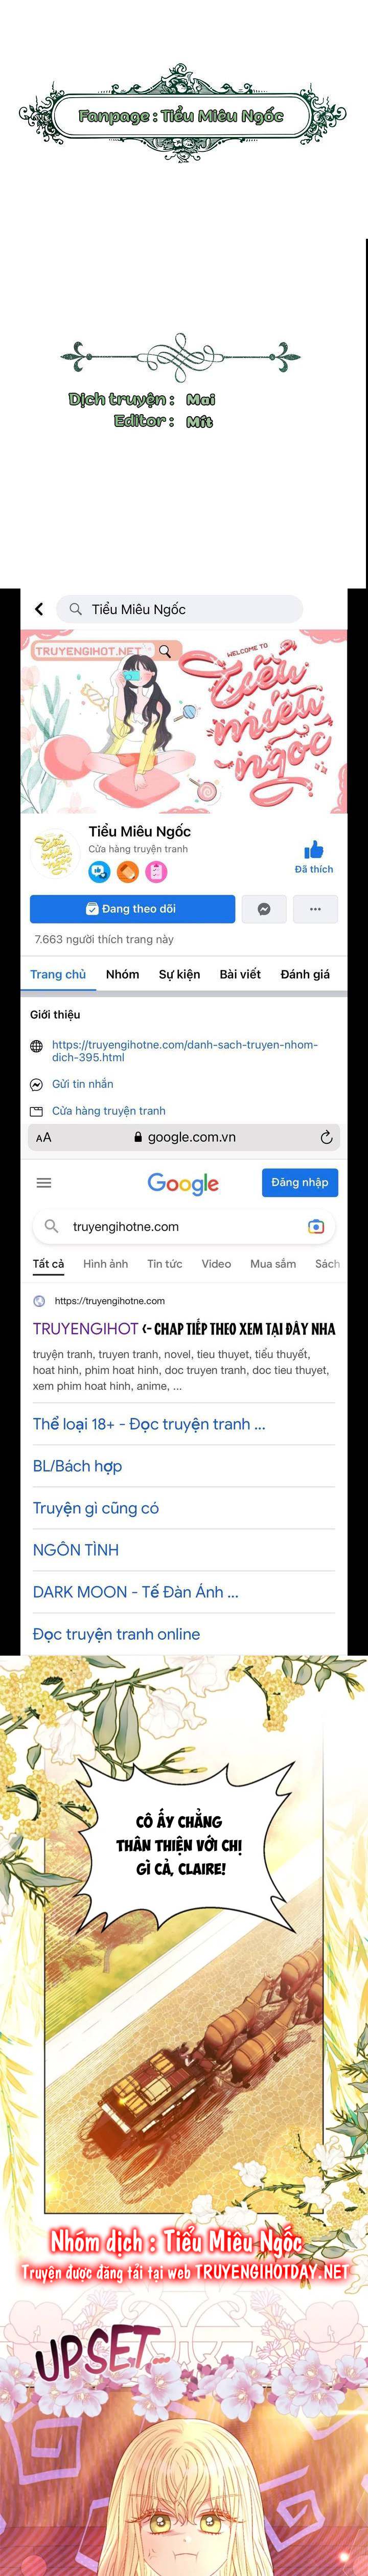The width and height of the screenshot is (368, 2576).
Task: Tap the AA text size control
Action: [x=43, y=1137]
